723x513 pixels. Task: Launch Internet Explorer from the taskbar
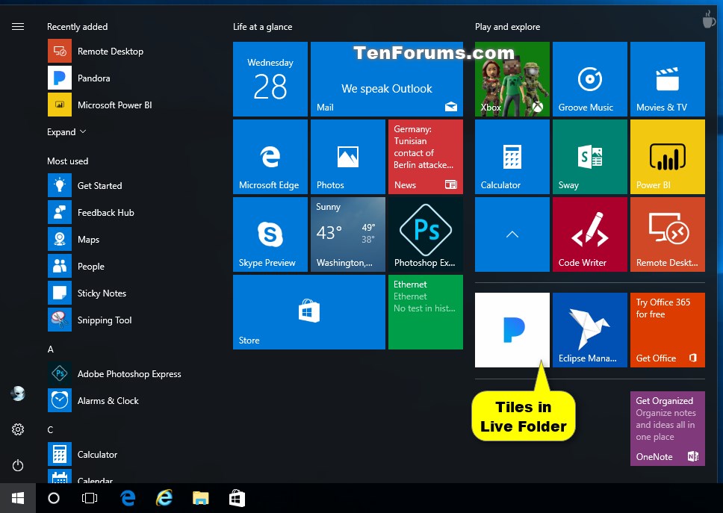tap(164, 498)
